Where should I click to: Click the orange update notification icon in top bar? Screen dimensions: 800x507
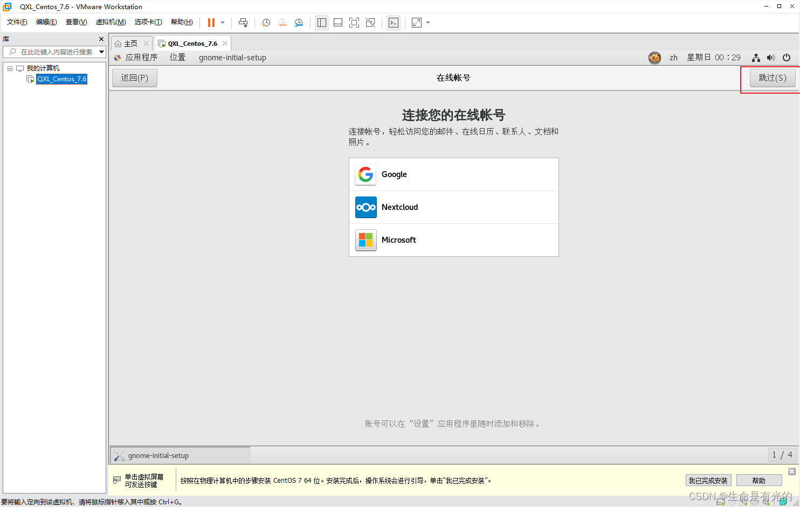(x=654, y=58)
